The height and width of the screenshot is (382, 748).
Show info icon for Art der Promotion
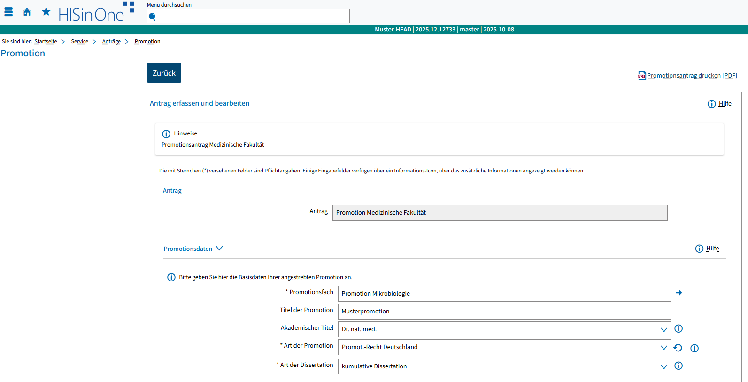click(x=694, y=348)
